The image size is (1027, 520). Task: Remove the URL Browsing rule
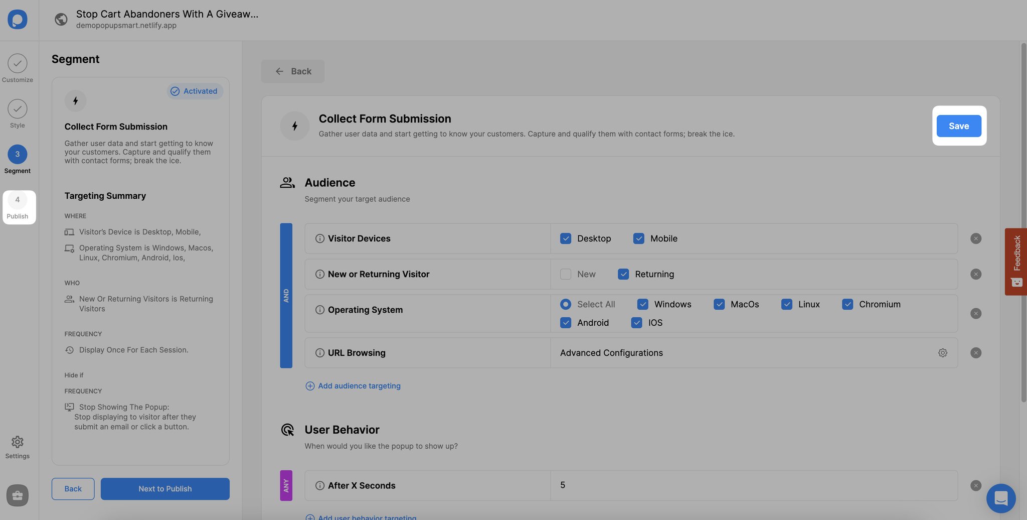(976, 353)
